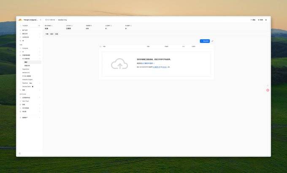Click the blue add objects button
Image resolution: width=287 pixels, height=173 pixels.
pyautogui.click(x=205, y=41)
